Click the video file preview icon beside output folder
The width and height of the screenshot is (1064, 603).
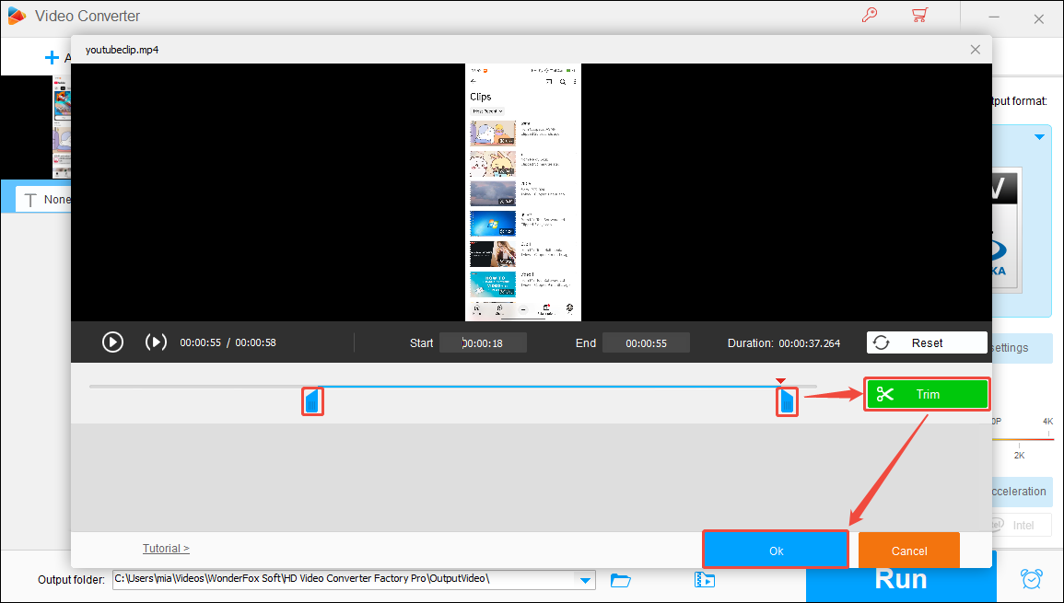coord(705,580)
